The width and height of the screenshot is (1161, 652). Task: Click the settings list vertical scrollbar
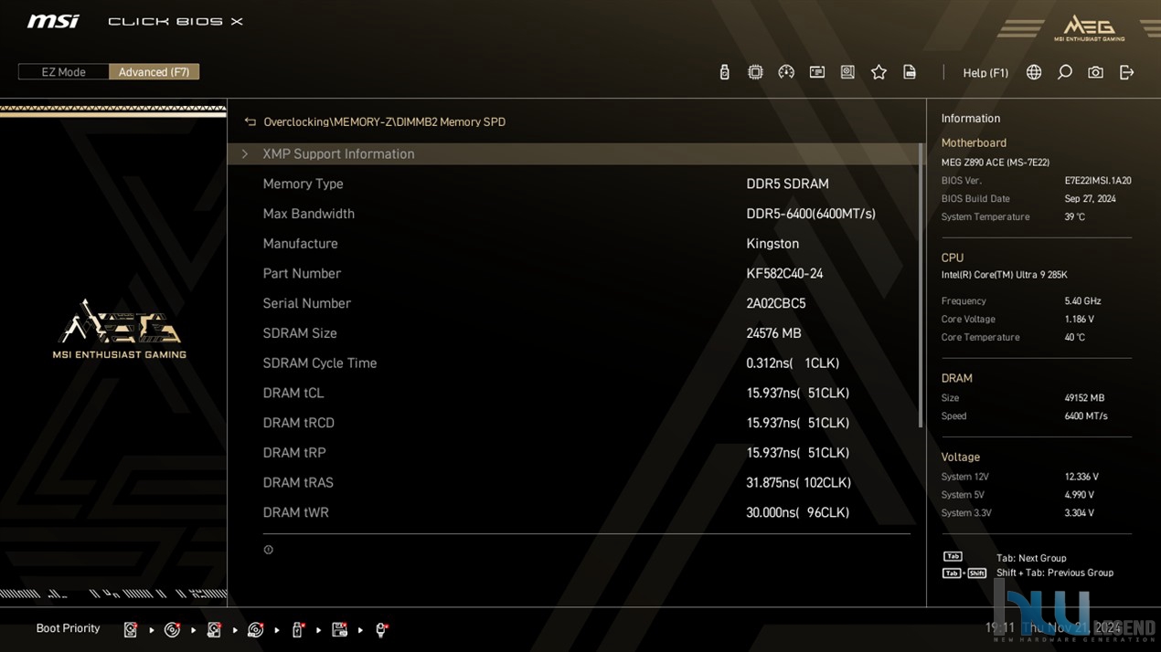pyautogui.click(x=921, y=285)
